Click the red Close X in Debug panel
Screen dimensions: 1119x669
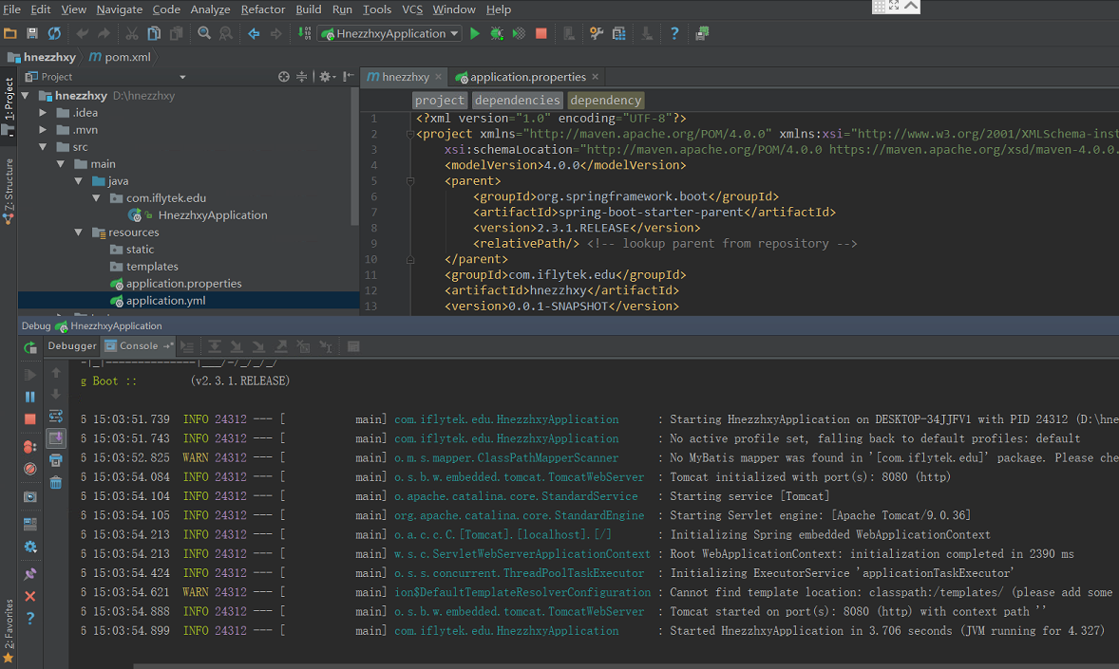click(30, 596)
